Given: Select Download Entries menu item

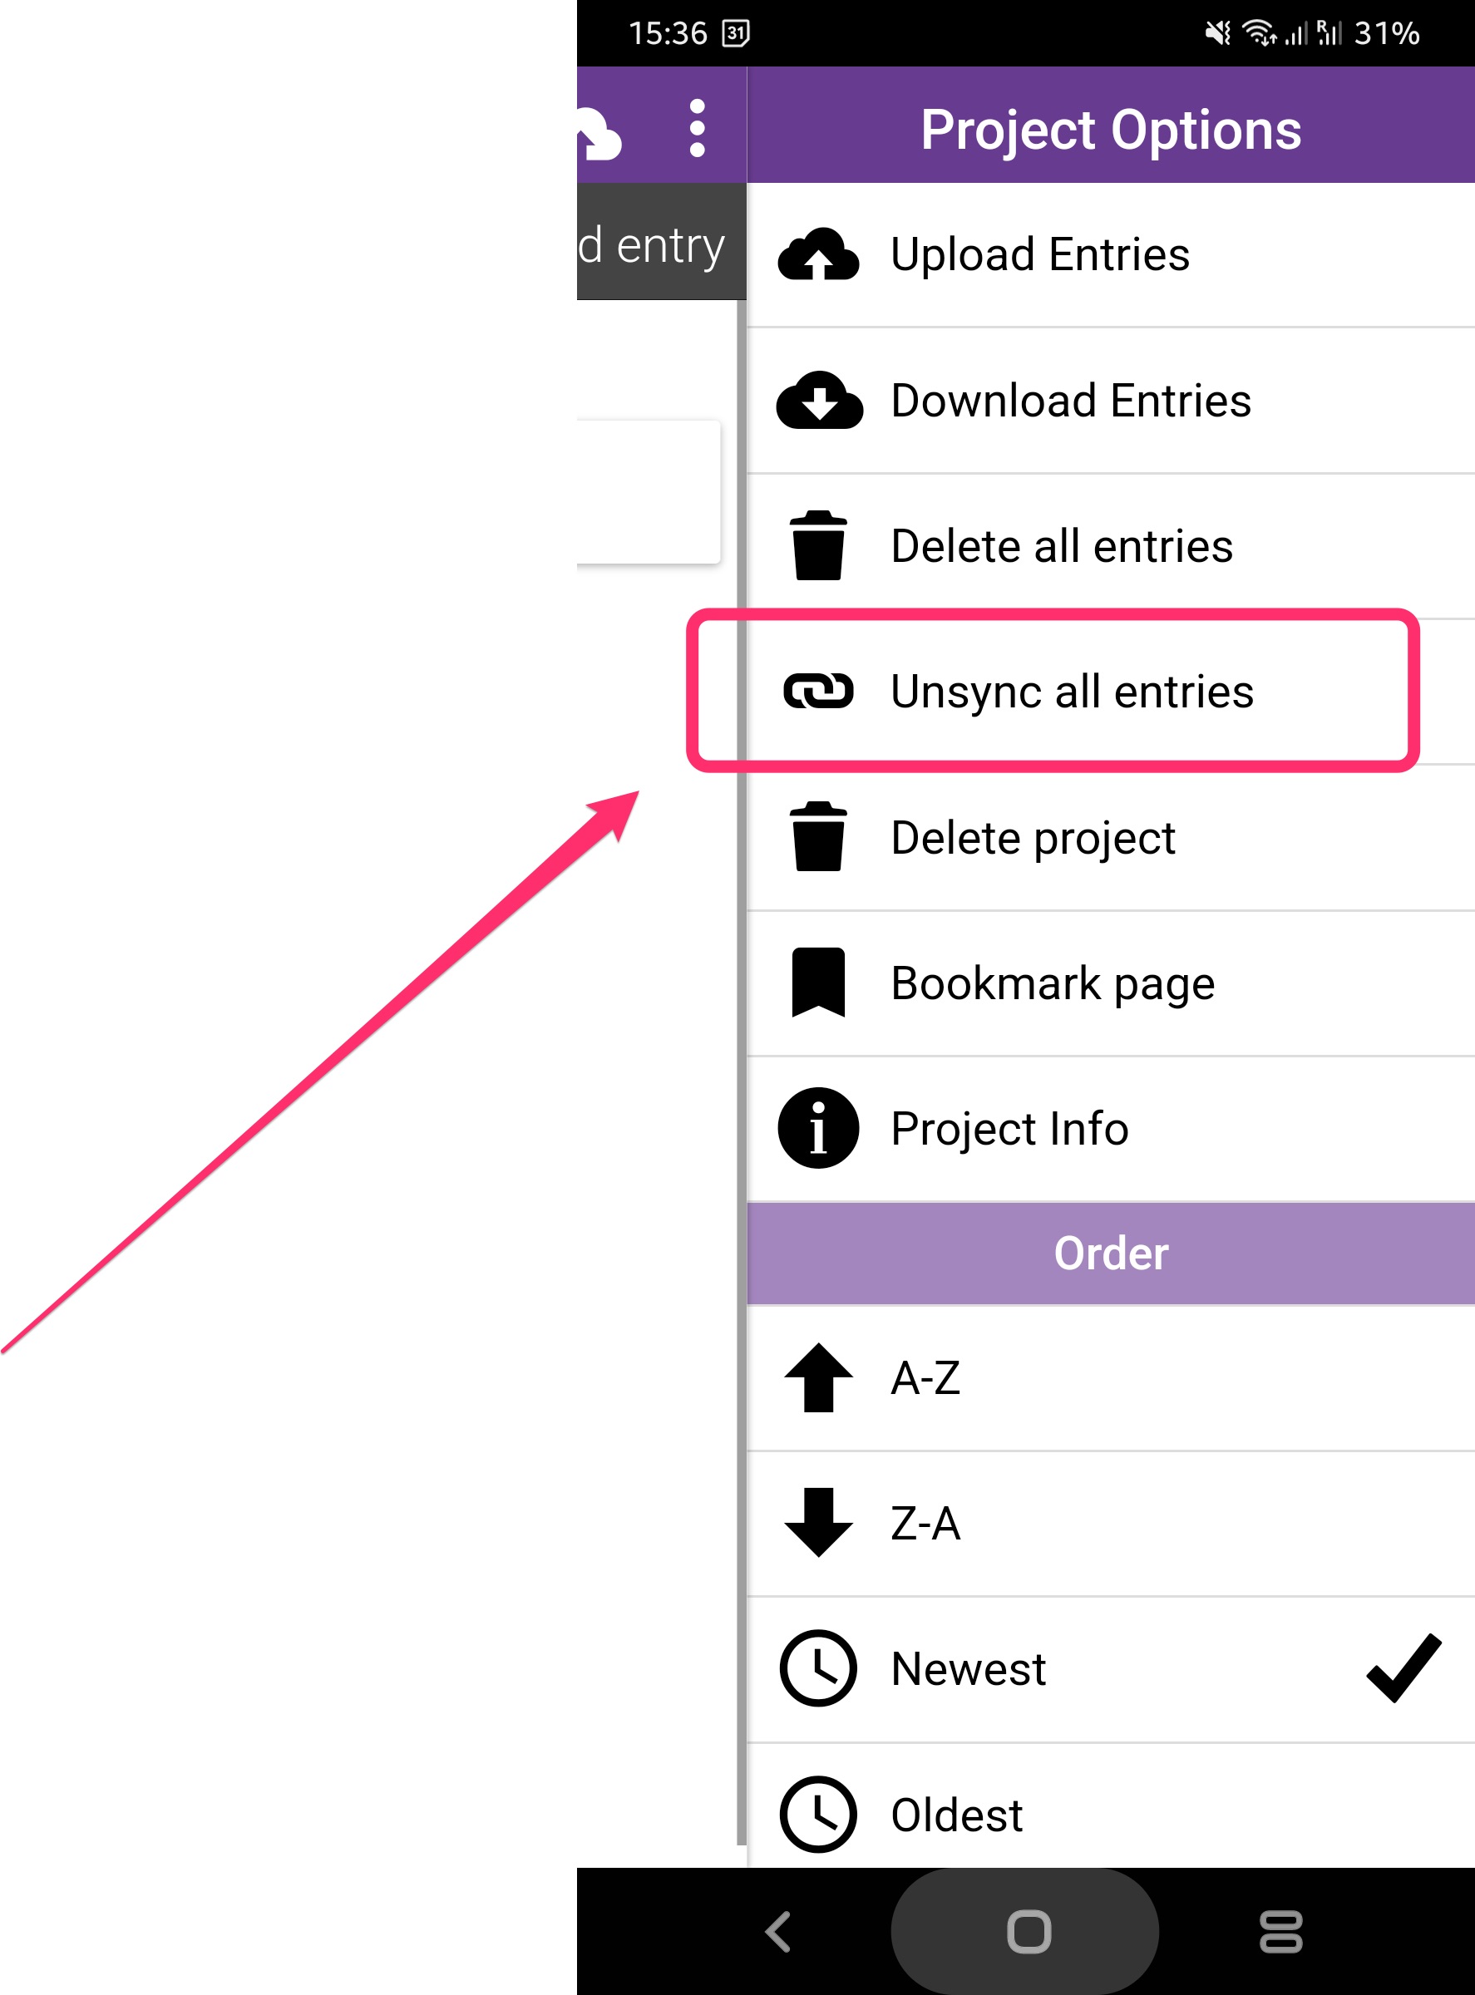Looking at the screenshot, I should point(1071,401).
